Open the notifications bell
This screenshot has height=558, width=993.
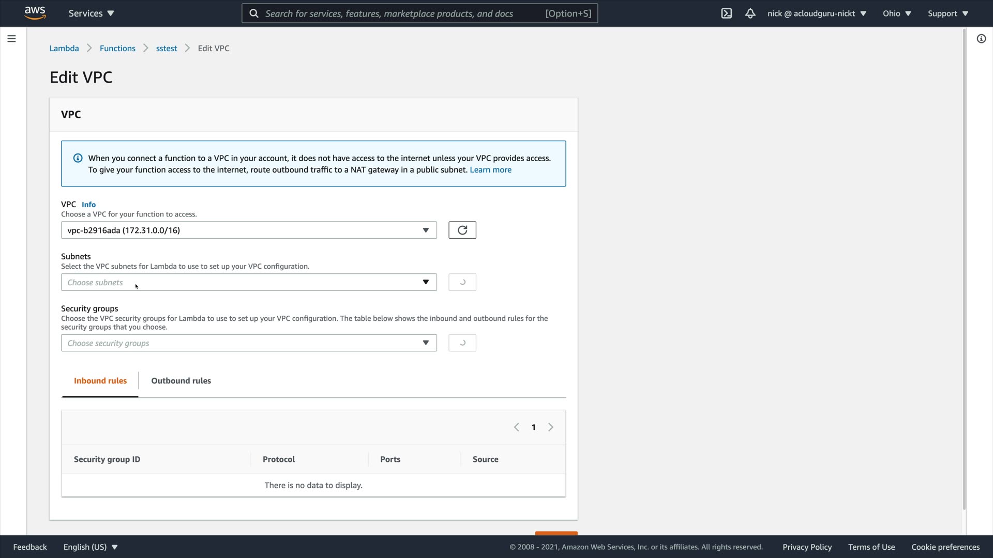click(750, 13)
